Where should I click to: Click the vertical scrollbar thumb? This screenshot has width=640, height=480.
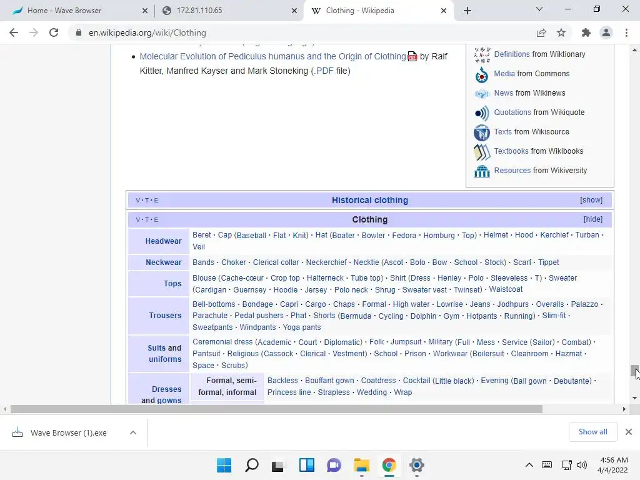[634, 371]
